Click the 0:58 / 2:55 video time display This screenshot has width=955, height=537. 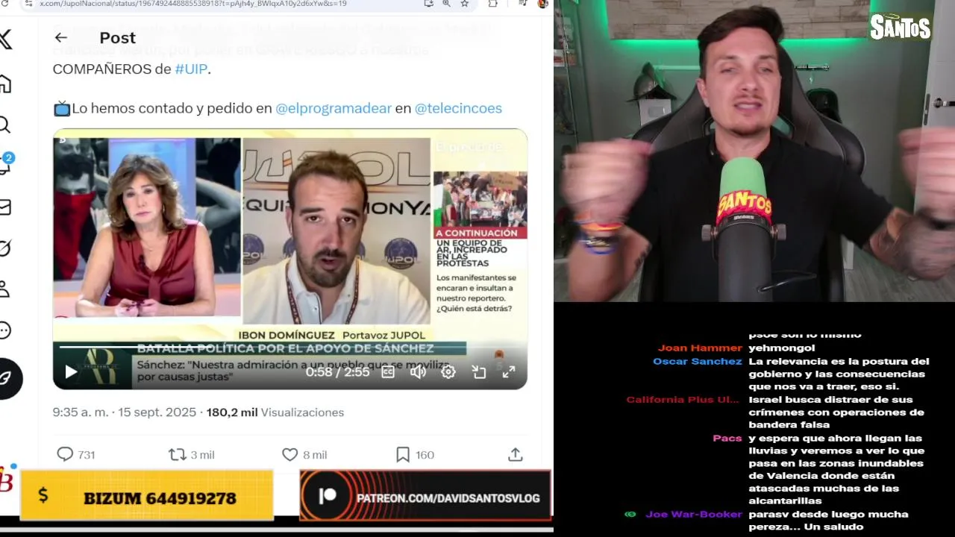pyautogui.click(x=337, y=371)
